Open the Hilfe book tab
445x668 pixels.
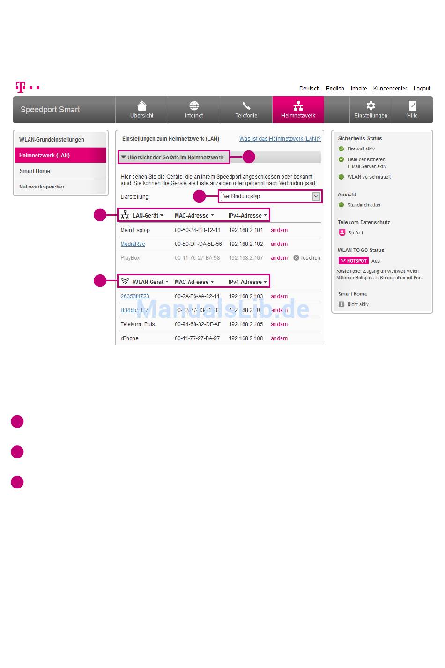coord(412,110)
